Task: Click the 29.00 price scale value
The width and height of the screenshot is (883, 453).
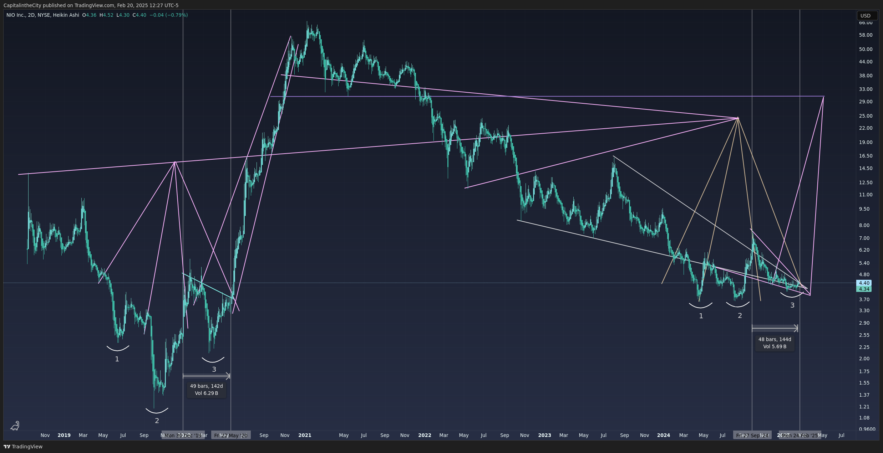Action: [866, 102]
